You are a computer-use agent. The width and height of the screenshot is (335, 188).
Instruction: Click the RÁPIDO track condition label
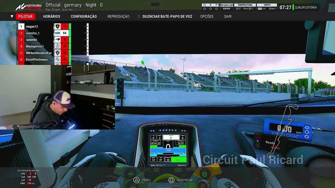point(227,9)
